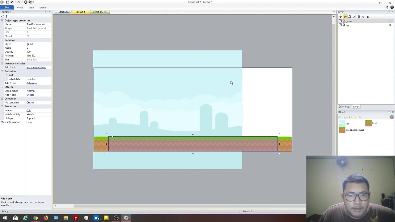Expand the Position property
The height and width of the screenshot is (222, 395).
click(x=2, y=55)
